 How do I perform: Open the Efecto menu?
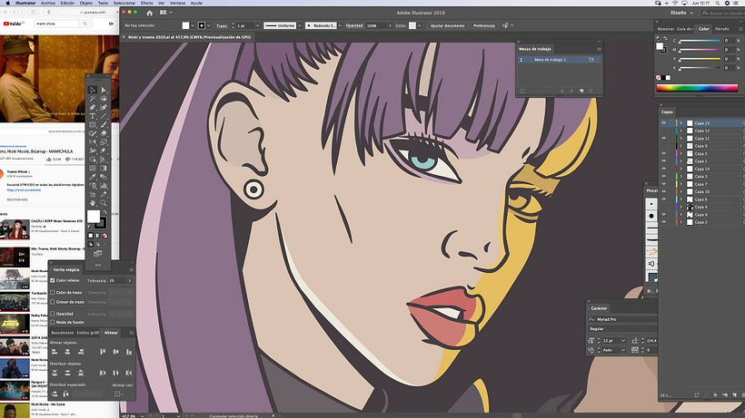(x=147, y=3)
